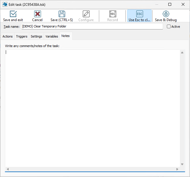Click the vertical scrollbar down arrow
This screenshot has width=190, height=177.
pyautogui.click(x=182, y=164)
